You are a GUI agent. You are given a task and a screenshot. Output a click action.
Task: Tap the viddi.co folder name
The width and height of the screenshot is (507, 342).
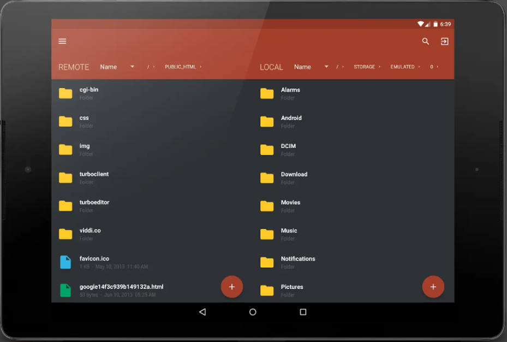point(90,231)
